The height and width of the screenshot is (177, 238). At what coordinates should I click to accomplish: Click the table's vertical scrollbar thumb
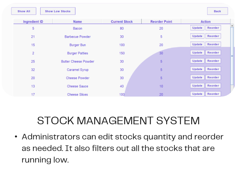[232, 56]
